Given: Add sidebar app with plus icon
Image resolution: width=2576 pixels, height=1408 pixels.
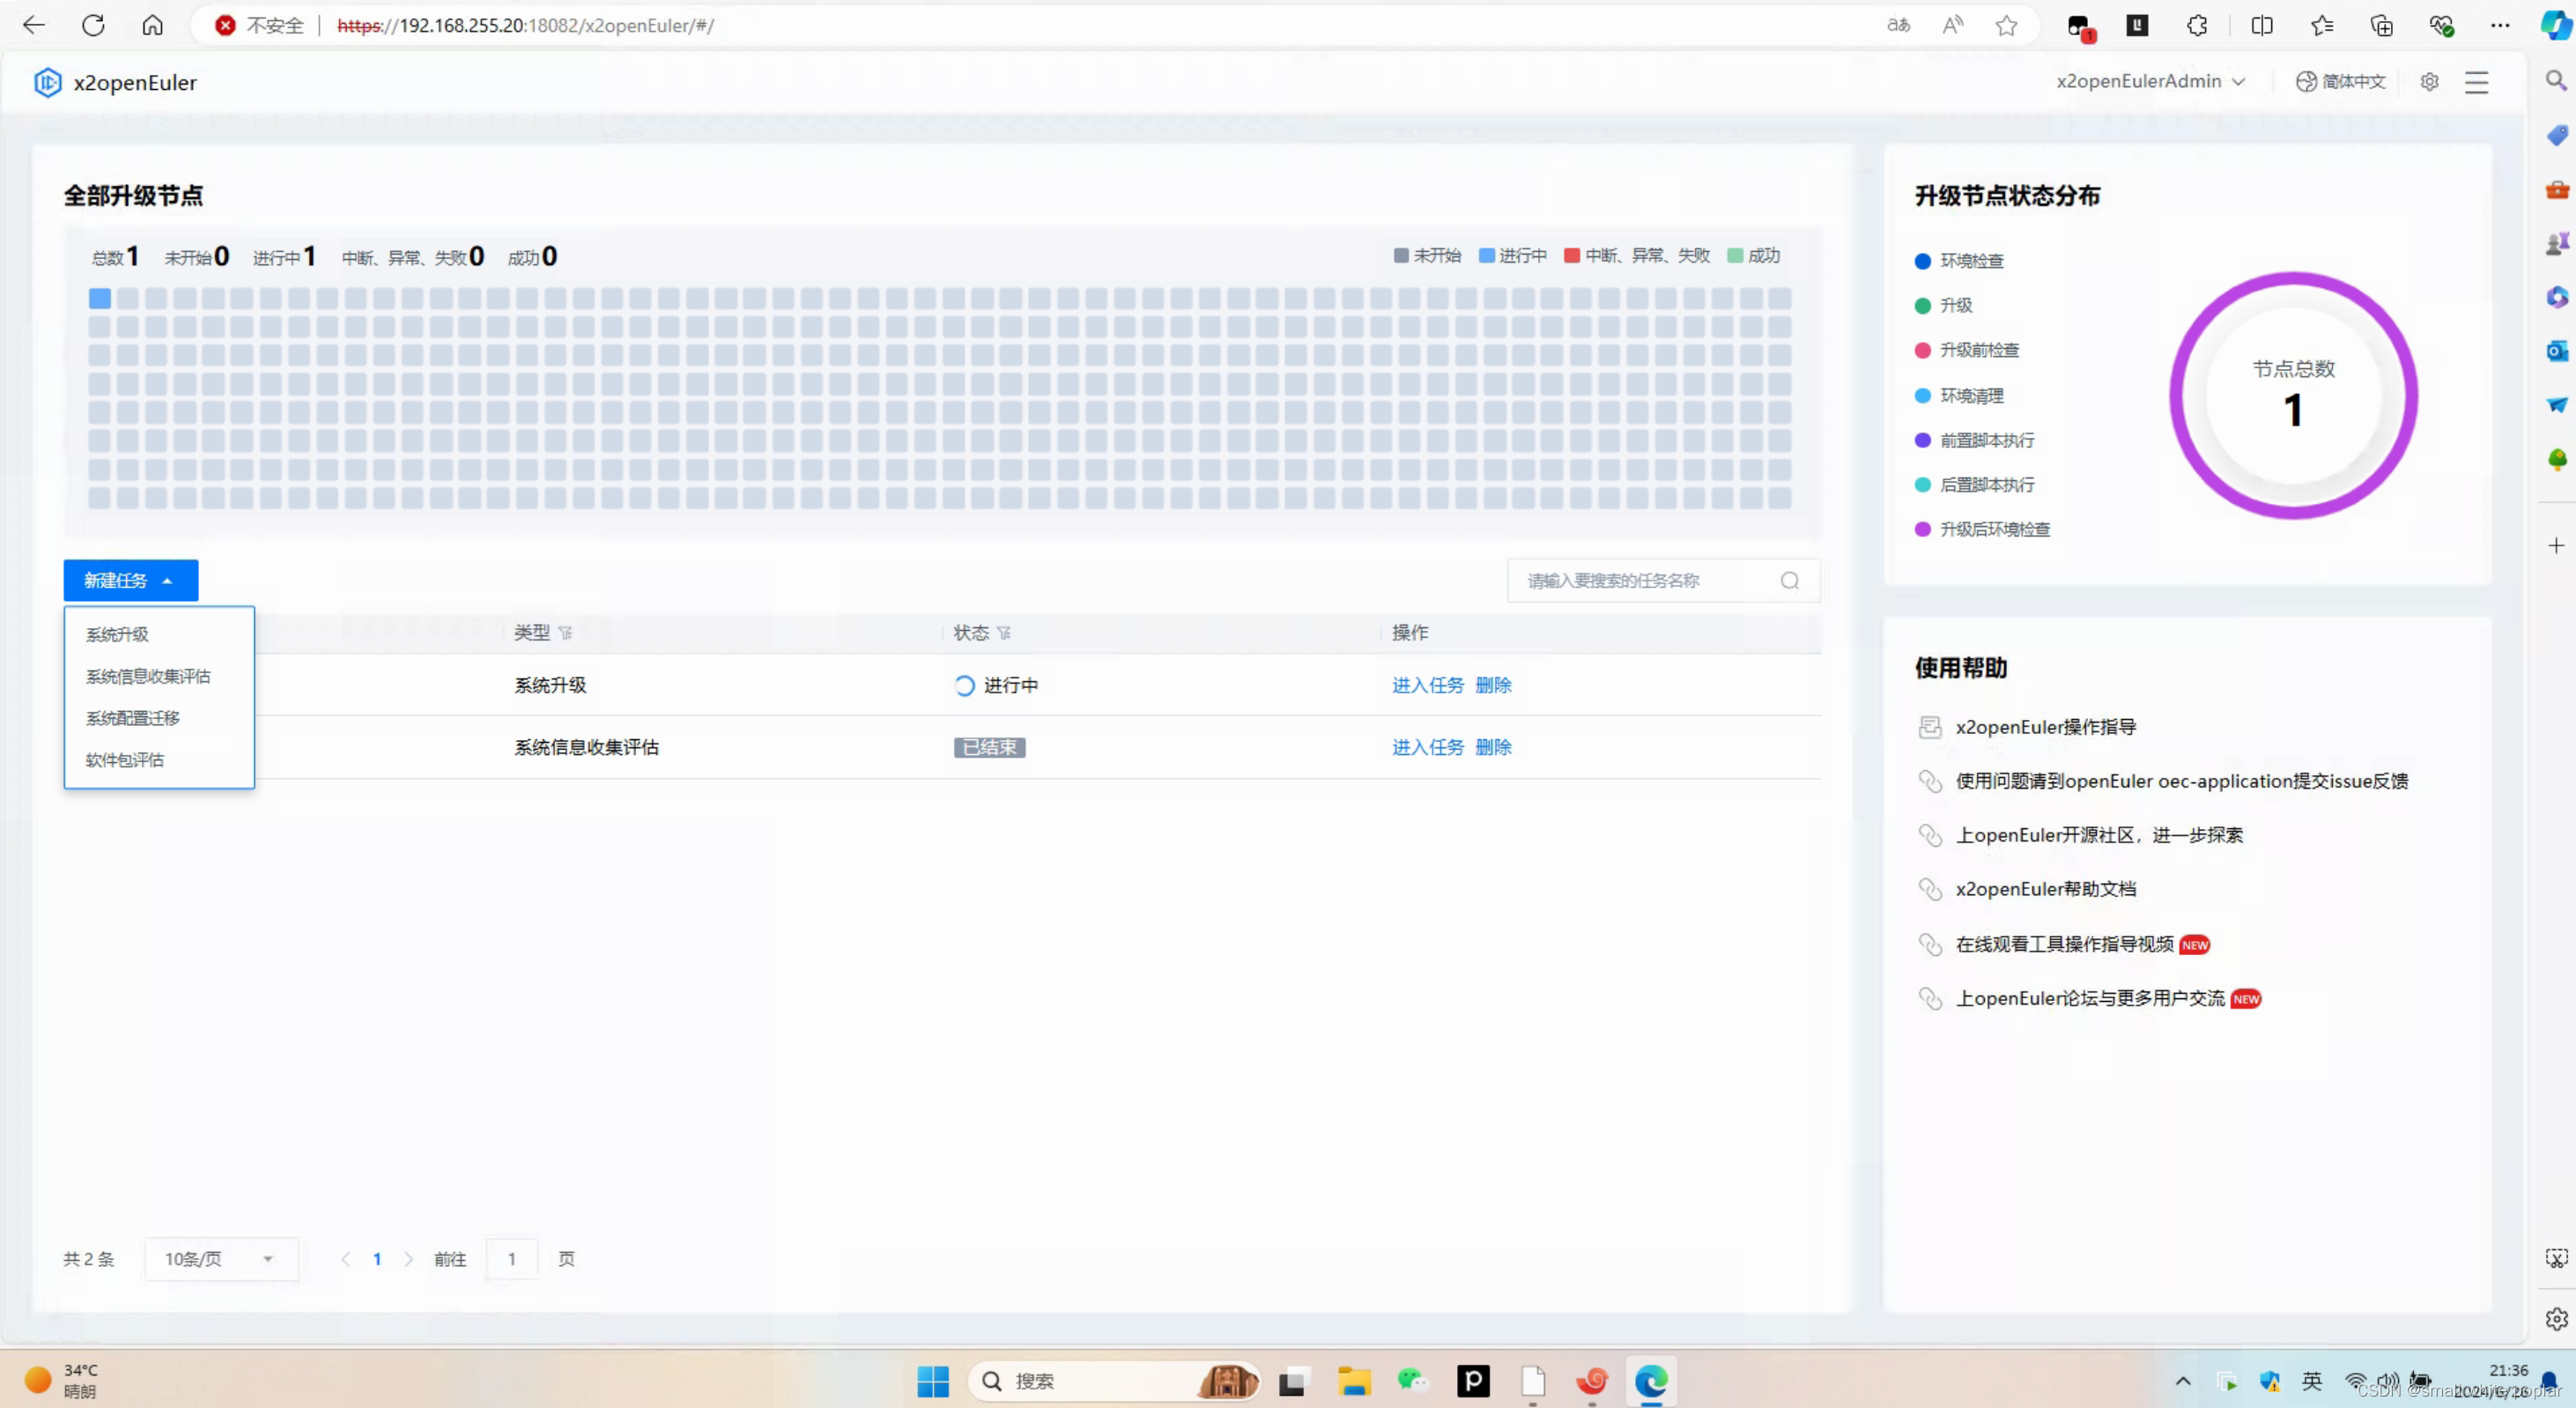Looking at the screenshot, I should pyautogui.click(x=2556, y=545).
